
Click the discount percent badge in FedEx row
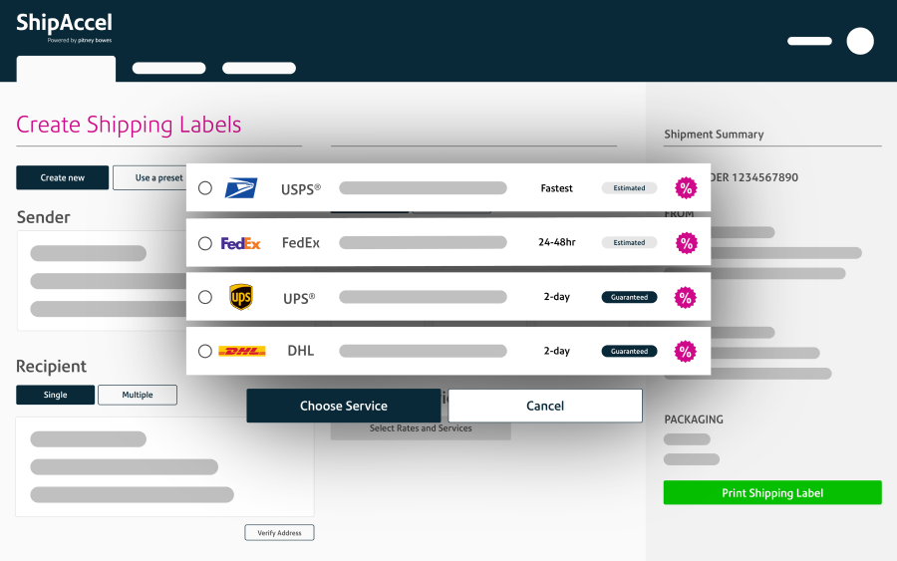[686, 243]
